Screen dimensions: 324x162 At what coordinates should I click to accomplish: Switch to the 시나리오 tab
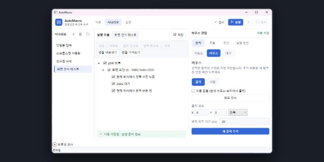click(x=113, y=22)
